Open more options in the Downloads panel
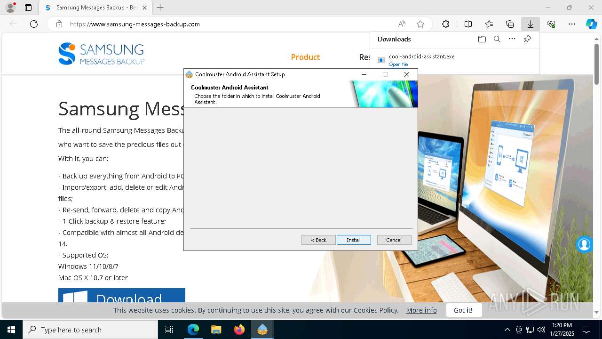The image size is (602, 339). [512, 39]
